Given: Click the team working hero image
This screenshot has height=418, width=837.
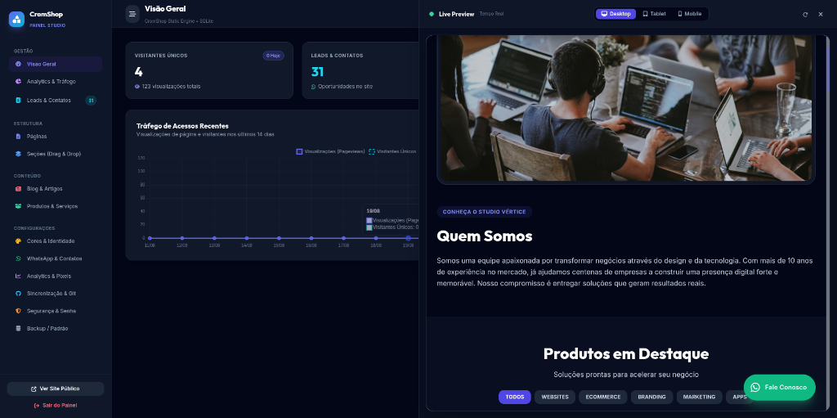Looking at the screenshot, I should (x=625, y=109).
